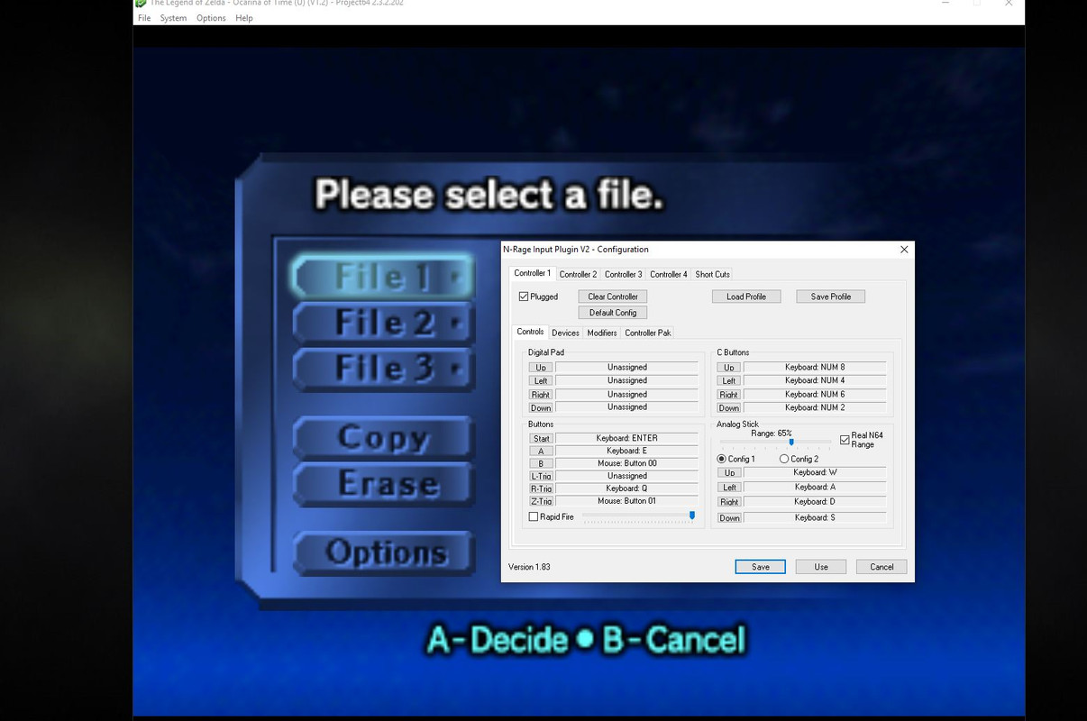Open the System menu
Viewport: 1087px width, 721px height.
[x=173, y=18]
